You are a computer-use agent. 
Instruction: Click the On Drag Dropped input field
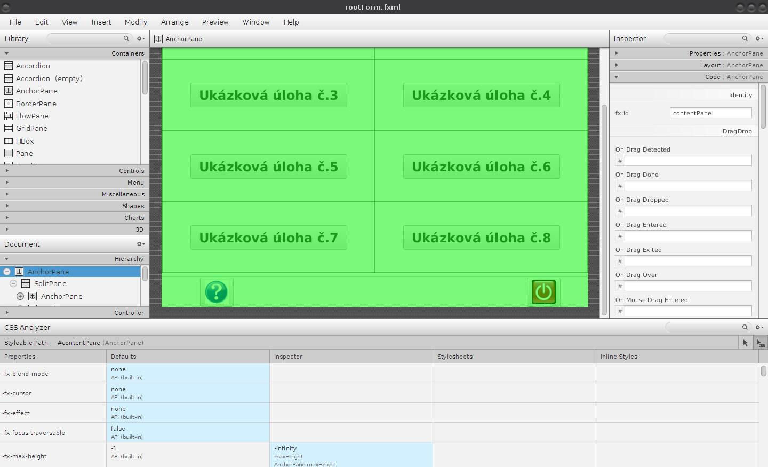coord(688,211)
